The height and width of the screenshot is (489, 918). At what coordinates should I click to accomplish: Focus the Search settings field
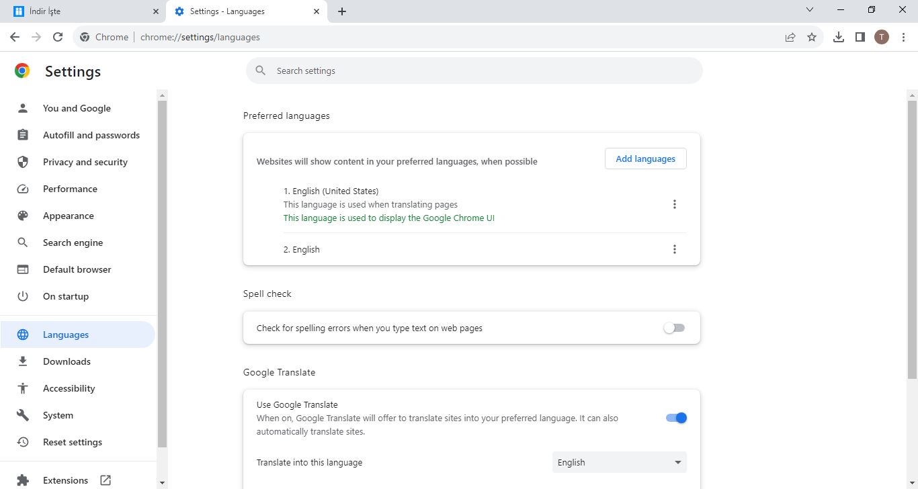474,71
